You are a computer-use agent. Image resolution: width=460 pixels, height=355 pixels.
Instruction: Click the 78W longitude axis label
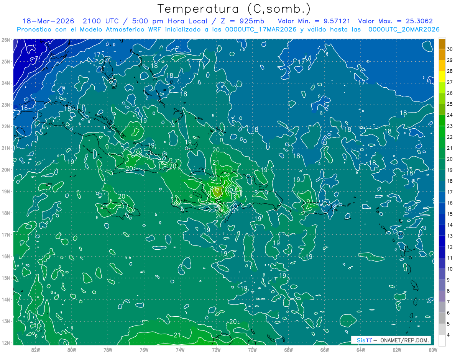coord(108,349)
